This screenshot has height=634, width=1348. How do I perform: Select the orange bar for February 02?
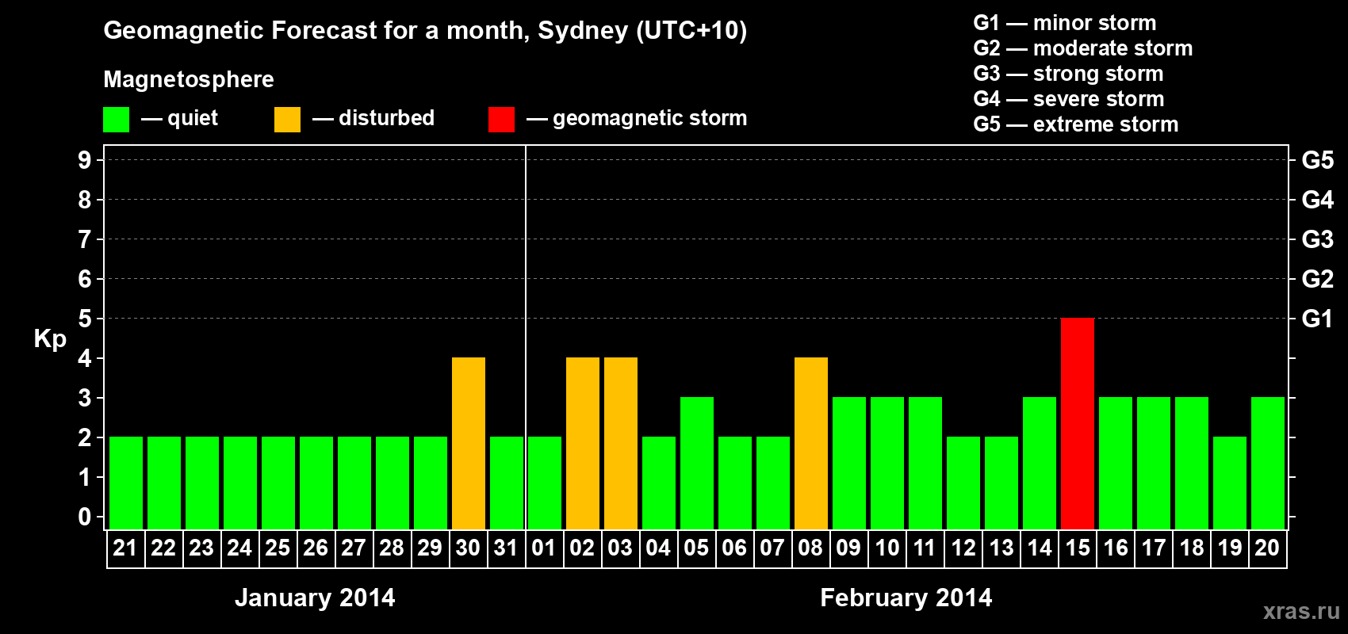[583, 444]
